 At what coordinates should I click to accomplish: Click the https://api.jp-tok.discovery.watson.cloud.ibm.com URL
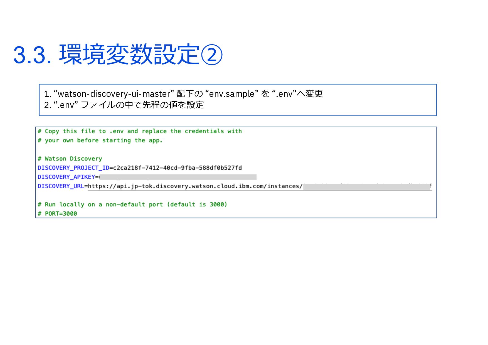tap(195, 186)
